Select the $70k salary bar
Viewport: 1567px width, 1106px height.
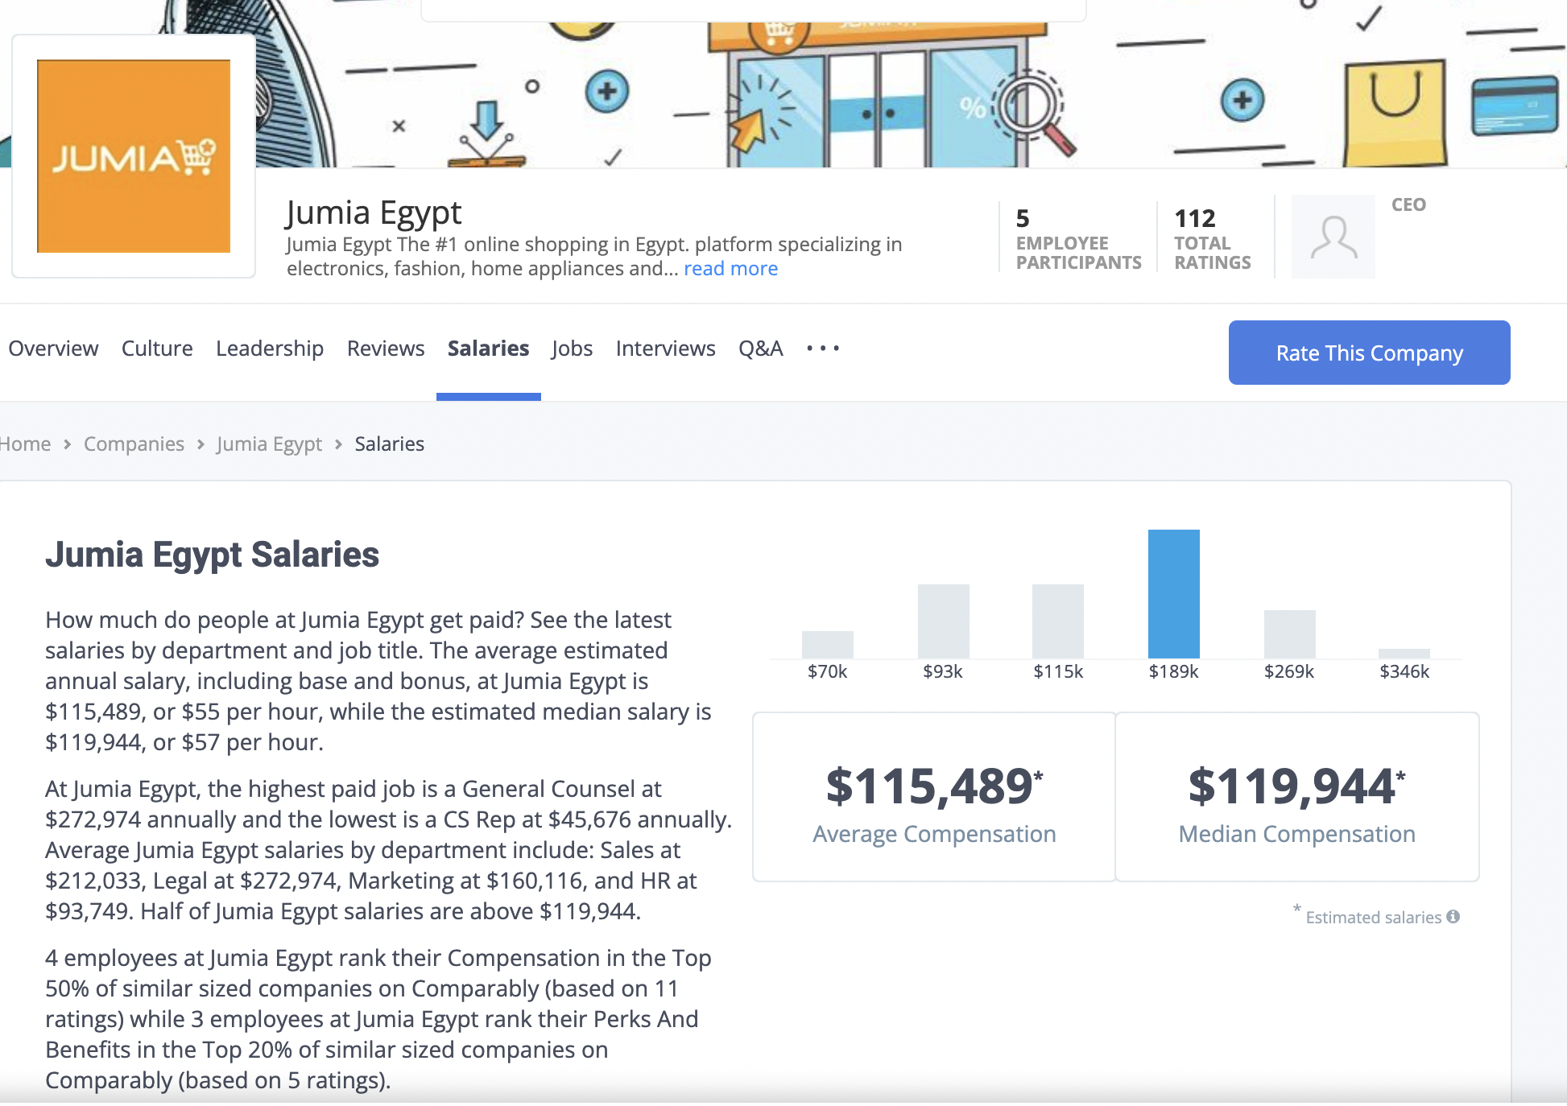coord(828,645)
